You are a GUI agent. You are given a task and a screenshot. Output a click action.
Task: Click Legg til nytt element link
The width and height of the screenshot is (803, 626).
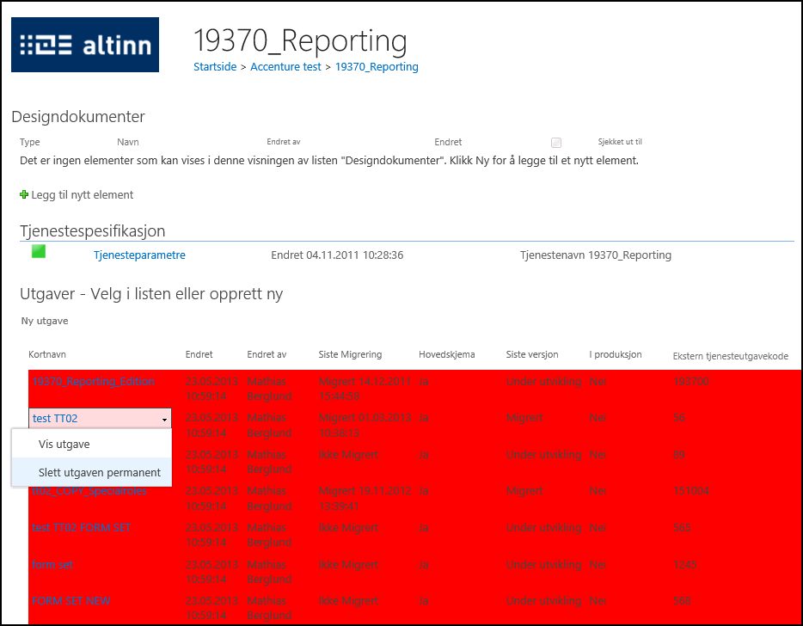[82, 194]
